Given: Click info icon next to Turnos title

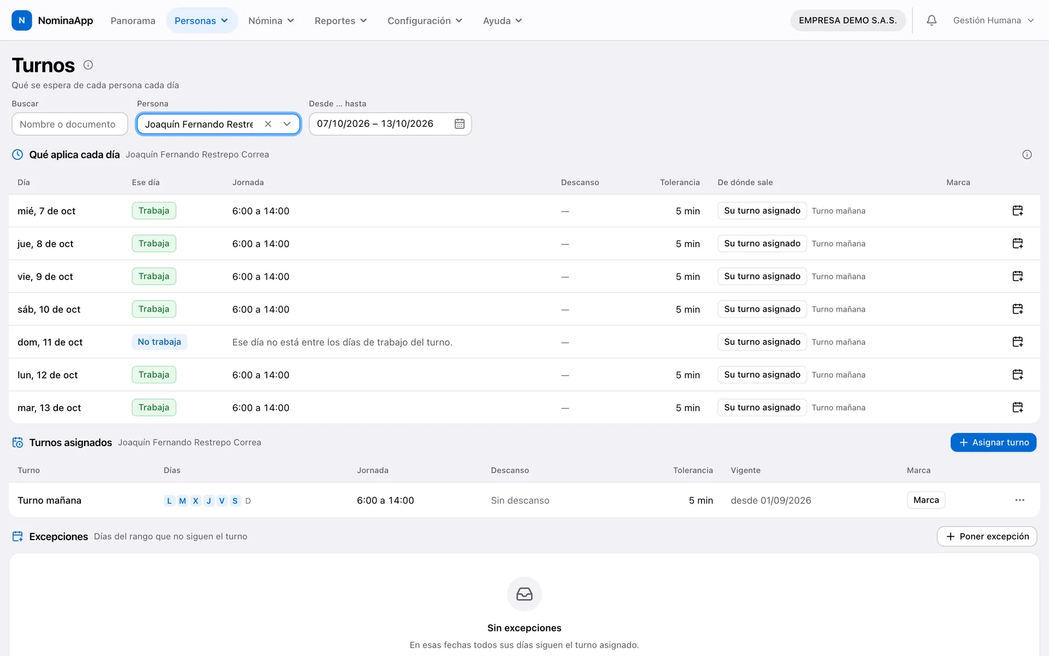Looking at the screenshot, I should pos(88,65).
